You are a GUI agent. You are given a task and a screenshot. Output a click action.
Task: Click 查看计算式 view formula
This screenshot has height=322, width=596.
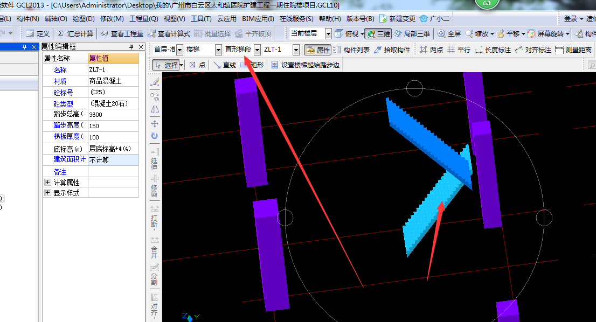169,34
